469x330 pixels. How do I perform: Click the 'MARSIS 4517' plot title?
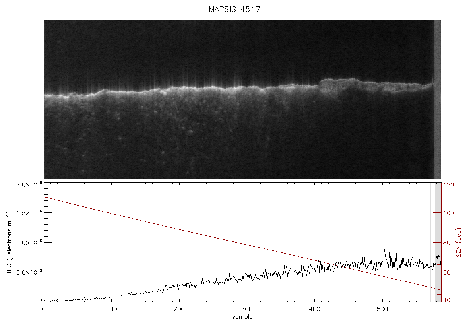point(234,9)
